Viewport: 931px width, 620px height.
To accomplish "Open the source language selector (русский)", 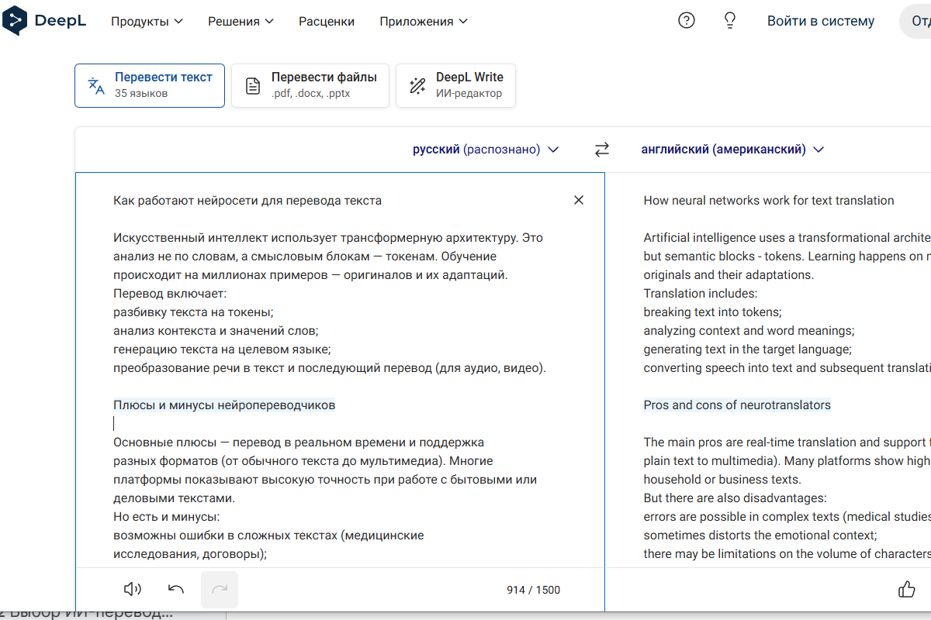I will tap(486, 150).
